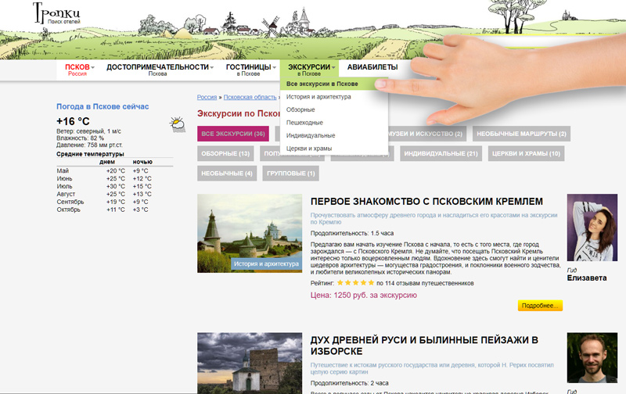The width and height of the screenshot is (626, 394).
Task: Select Все экскурсии в Пскове from dropdown
Action: click(322, 83)
